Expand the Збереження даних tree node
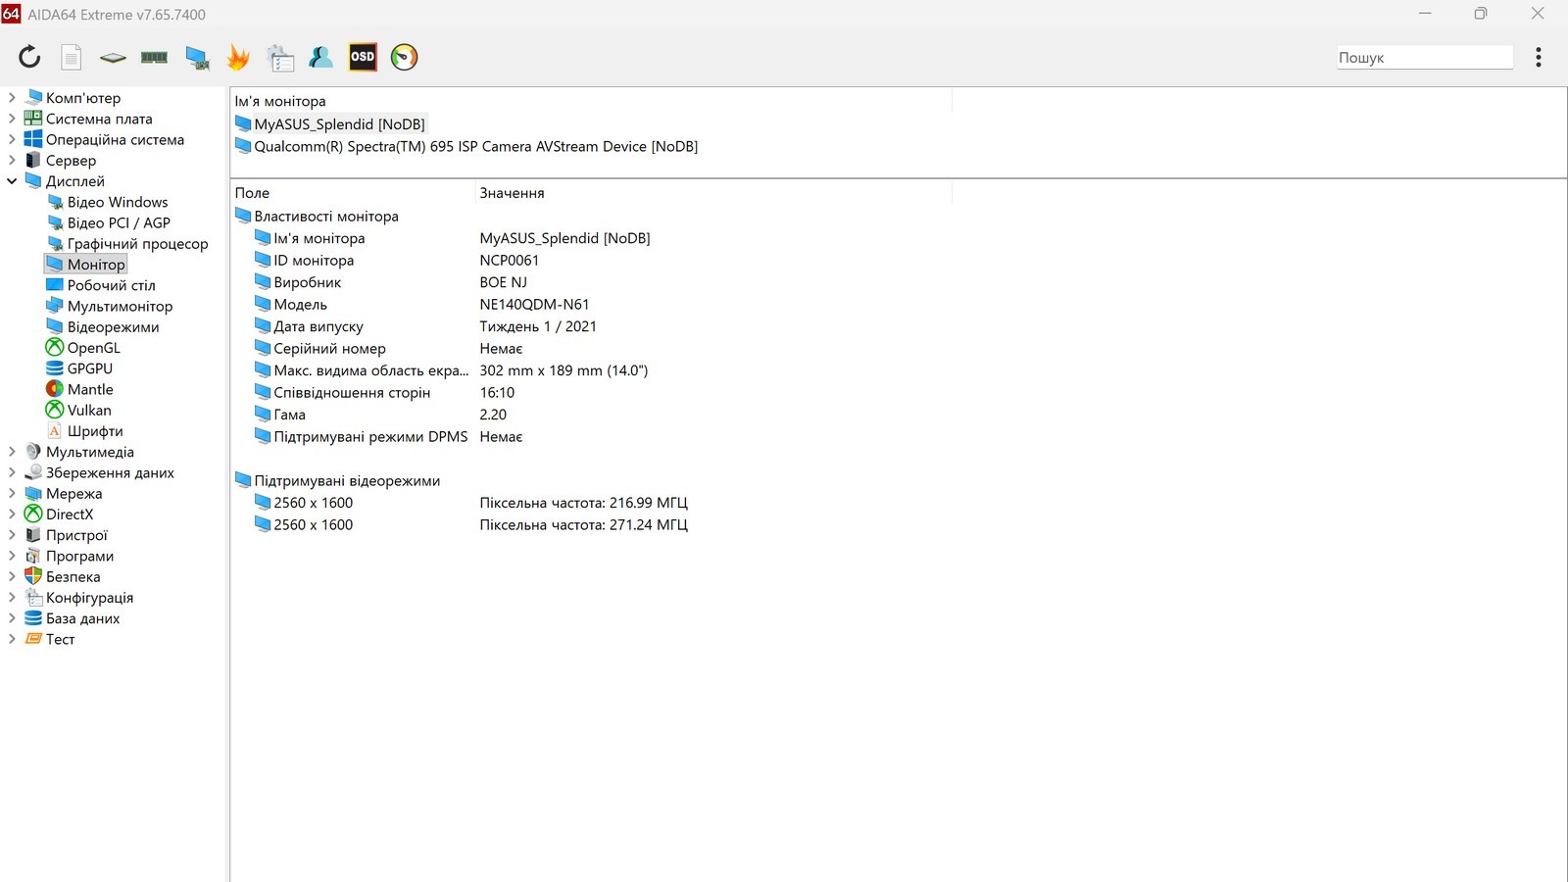This screenshot has width=1568, height=882. [x=12, y=472]
